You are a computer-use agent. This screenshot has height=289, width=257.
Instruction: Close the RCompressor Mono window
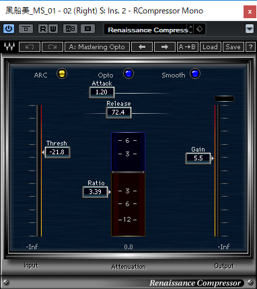(250, 11)
